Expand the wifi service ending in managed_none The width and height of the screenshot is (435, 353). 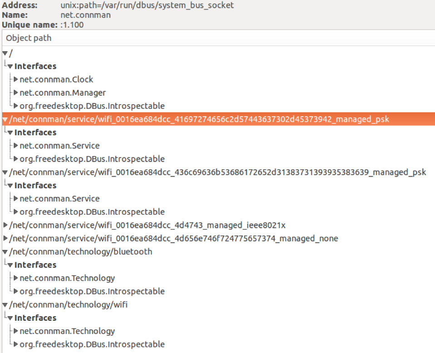click(x=5, y=238)
